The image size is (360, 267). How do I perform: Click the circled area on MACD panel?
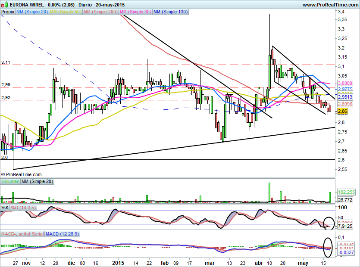pos(328,247)
